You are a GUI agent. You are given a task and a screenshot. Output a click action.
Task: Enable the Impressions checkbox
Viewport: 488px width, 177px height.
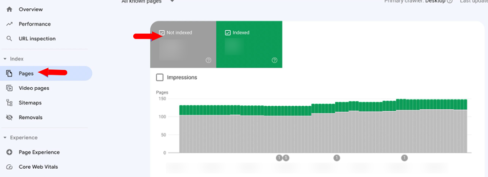pos(160,78)
